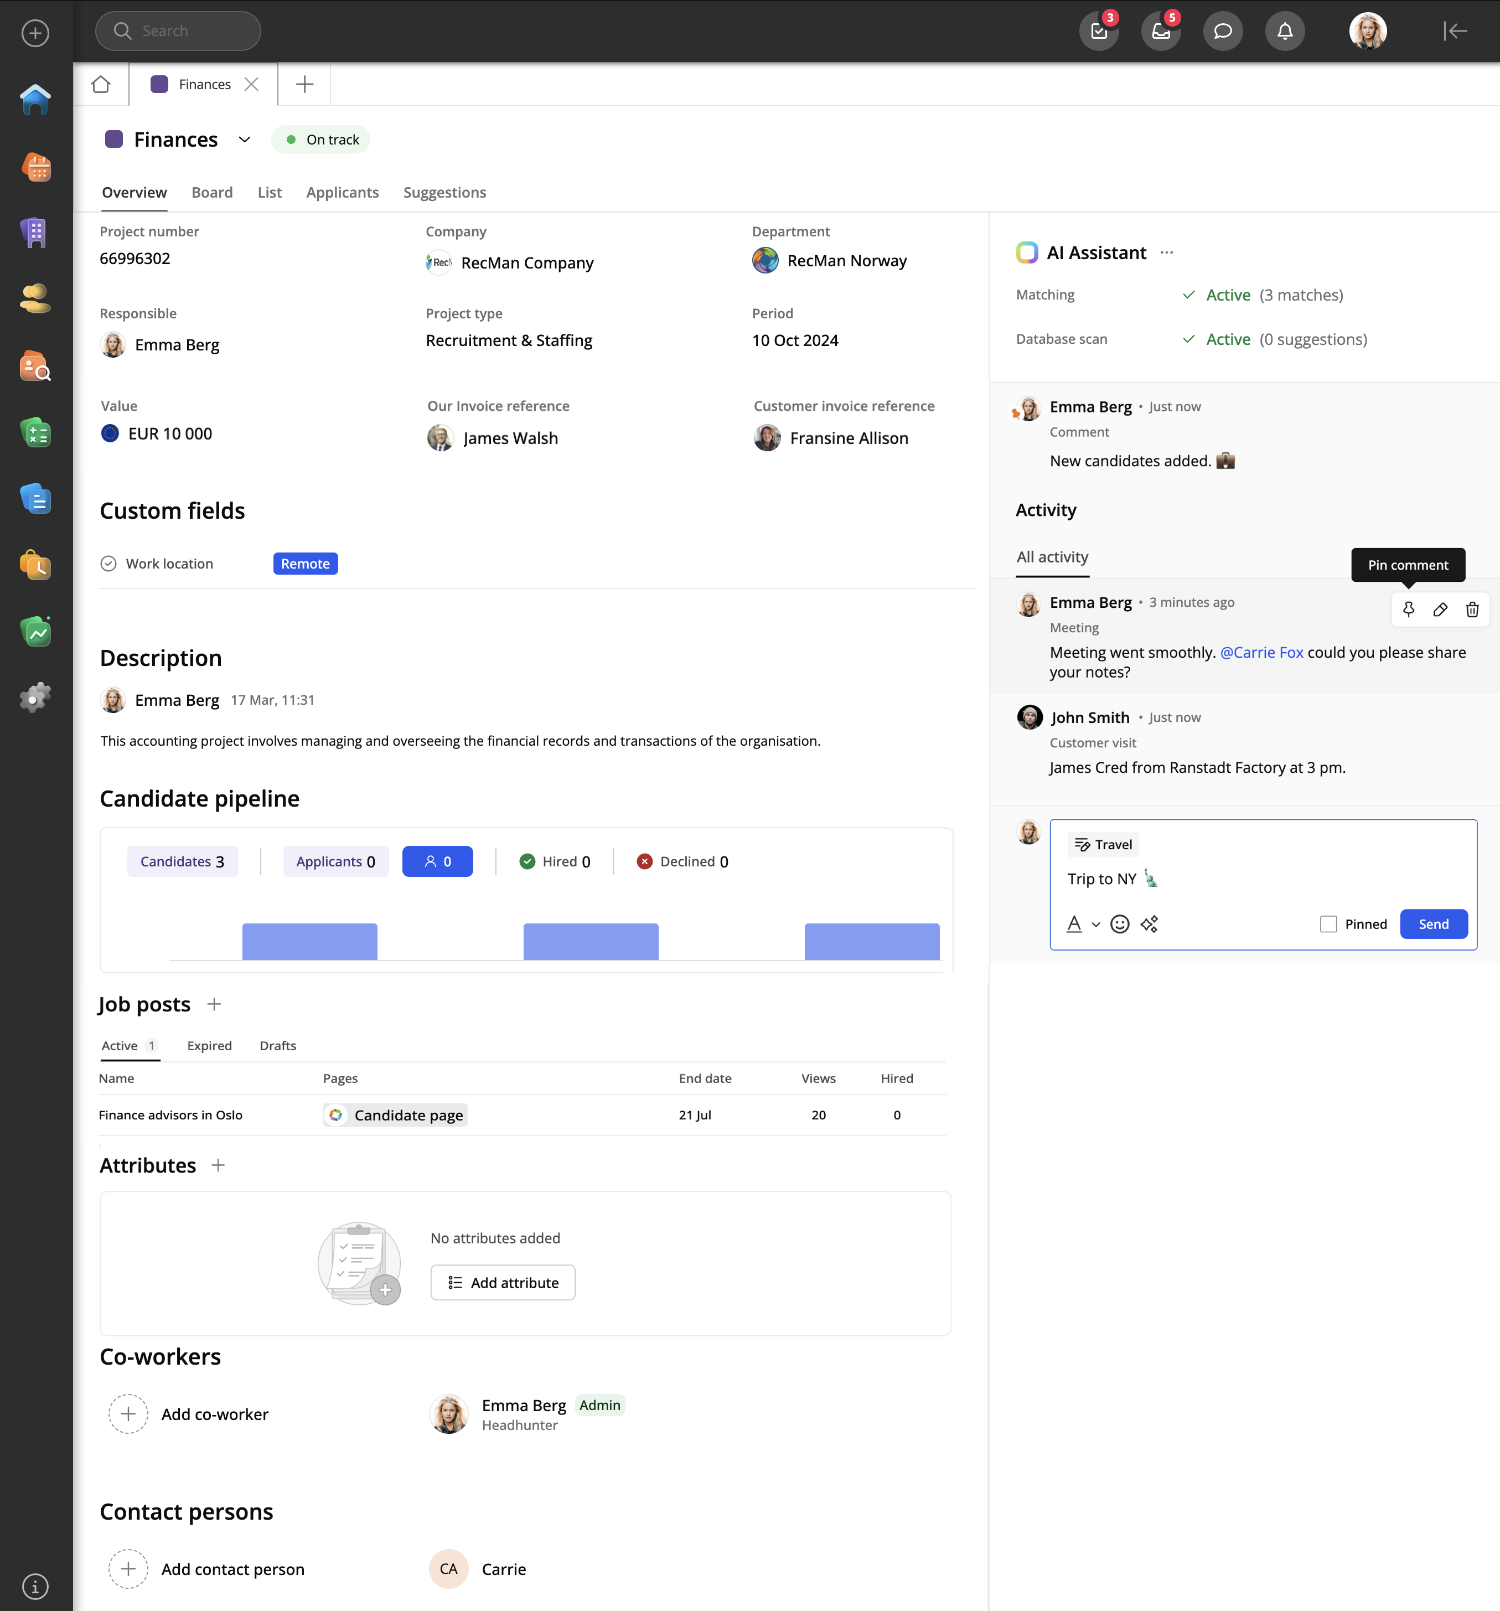Enable the Pinned checkbox
1500x1611 pixels.
(1328, 924)
